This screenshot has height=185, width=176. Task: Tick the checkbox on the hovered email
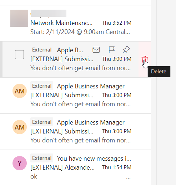click(x=19, y=55)
